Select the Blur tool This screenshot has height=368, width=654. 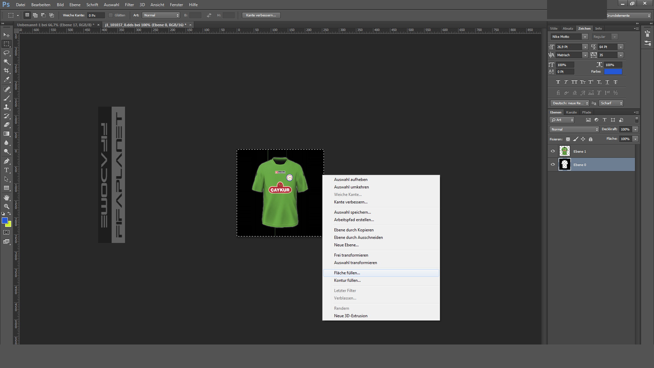(6, 143)
